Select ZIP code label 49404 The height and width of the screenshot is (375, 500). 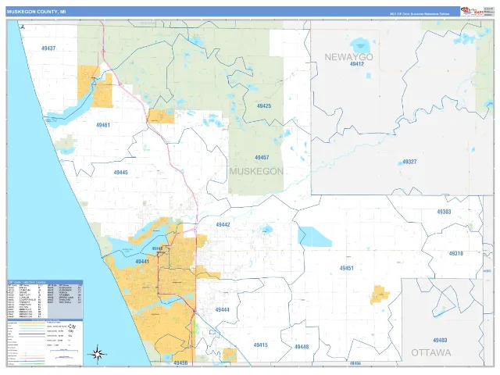355,363
